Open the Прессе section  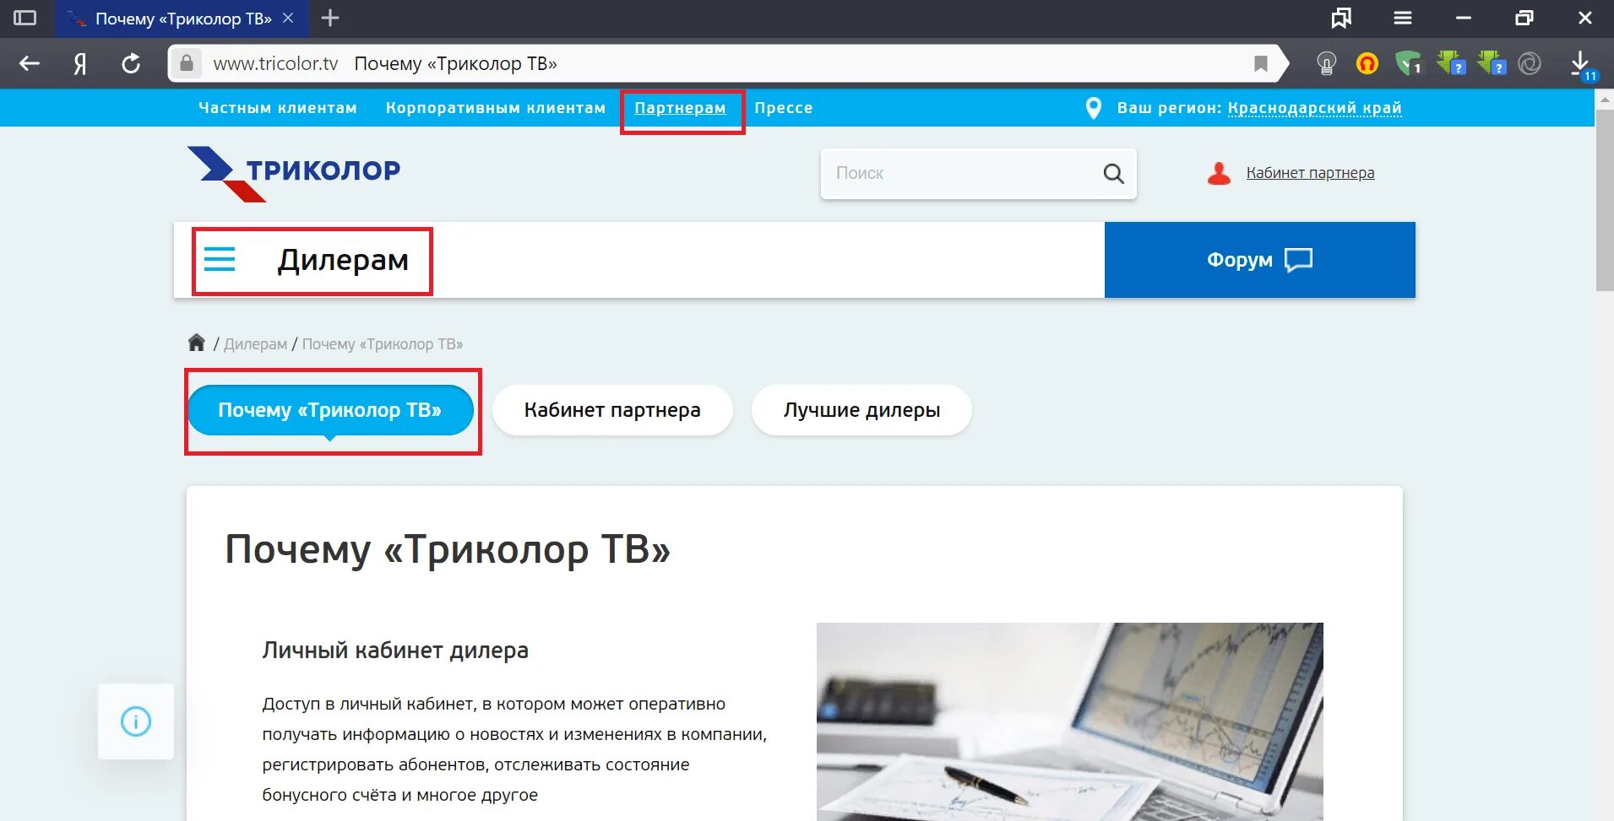click(784, 108)
